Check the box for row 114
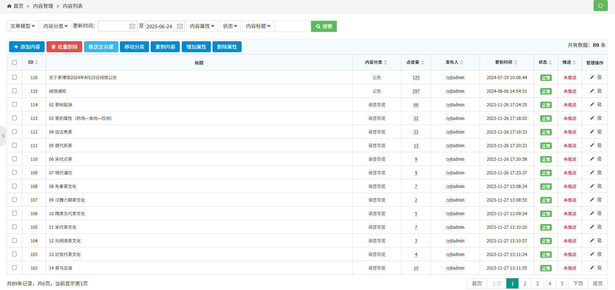The image size is (615, 290). point(15,105)
